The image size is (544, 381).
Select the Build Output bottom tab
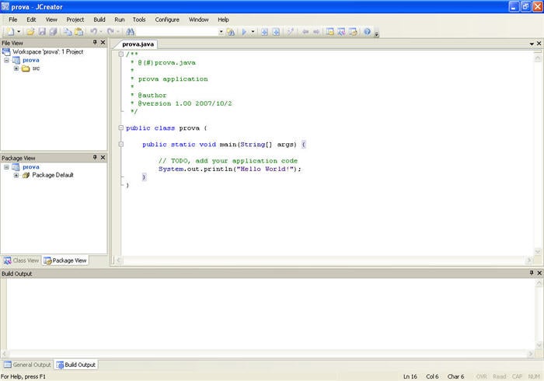[x=76, y=365]
